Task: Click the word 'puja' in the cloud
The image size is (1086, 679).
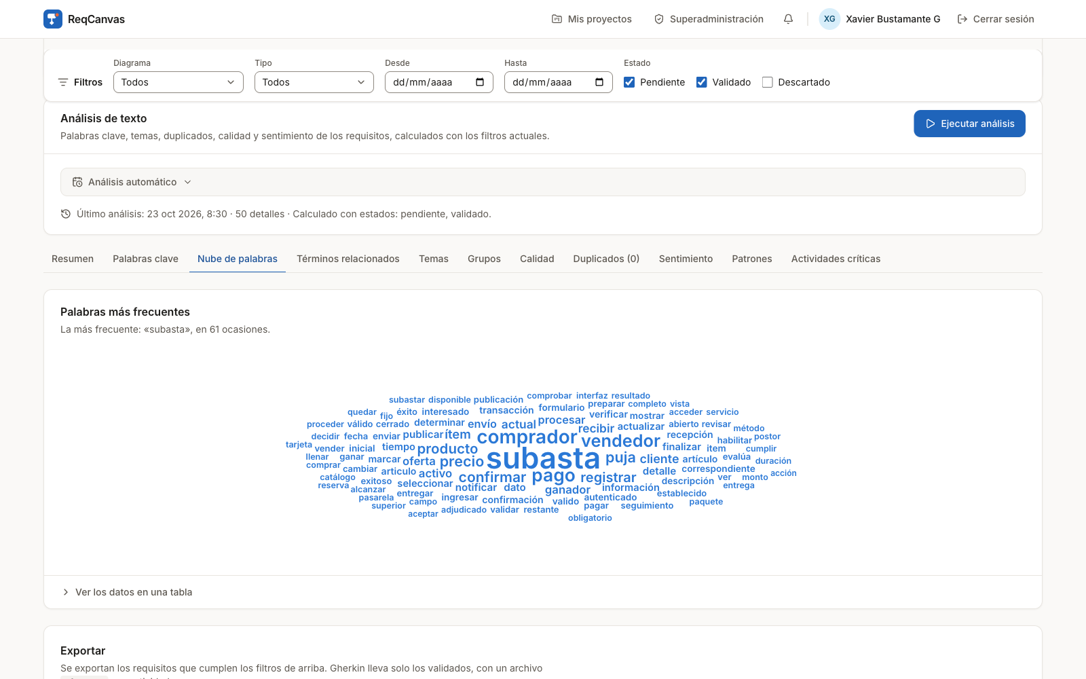Action: pyautogui.click(x=620, y=458)
